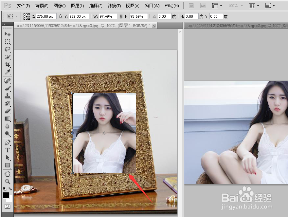Screen dimensions: 288x217
Task: Launch Adobe Bridge
Action: click(x=191, y=6)
